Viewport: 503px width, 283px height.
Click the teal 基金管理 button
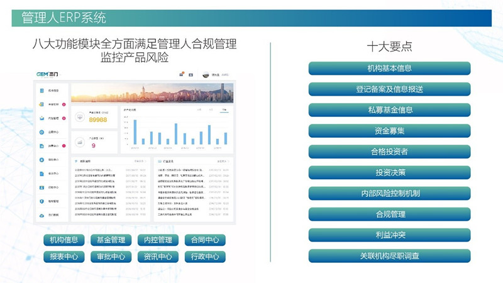(x=110, y=240)
